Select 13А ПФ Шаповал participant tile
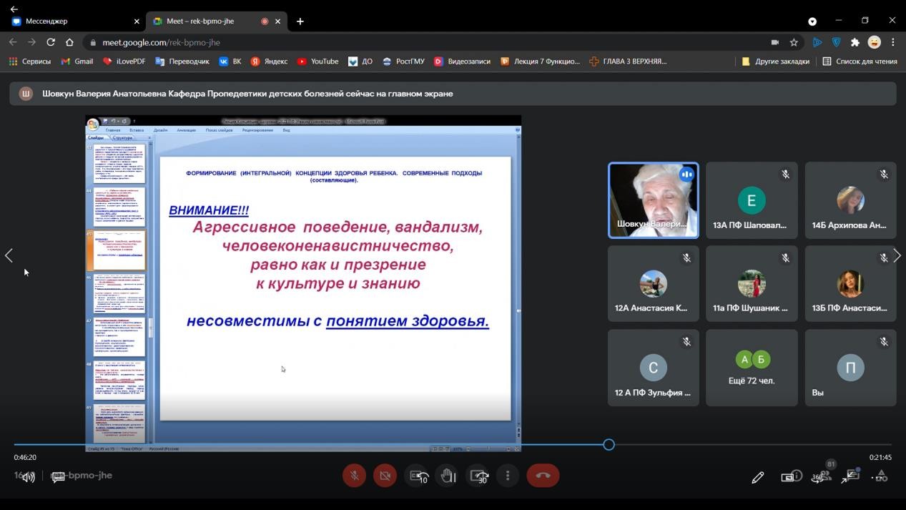This screenshot has width=906, height=510. (x=752, y=200)
